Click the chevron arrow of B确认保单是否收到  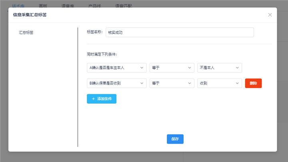(142, 83)
